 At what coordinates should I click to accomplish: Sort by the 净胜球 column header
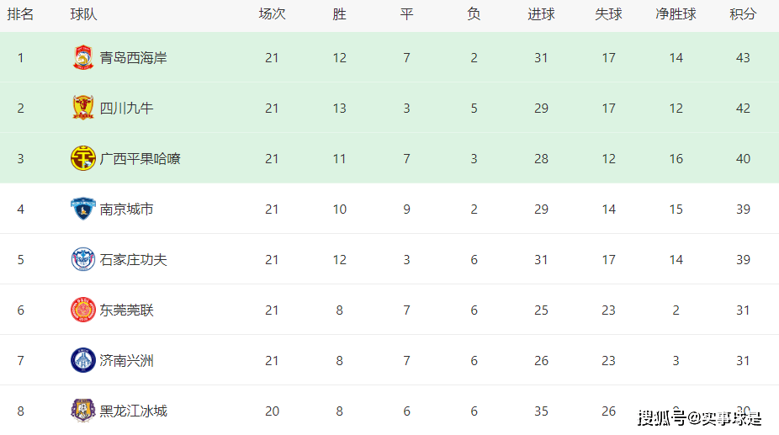point(676,14)
